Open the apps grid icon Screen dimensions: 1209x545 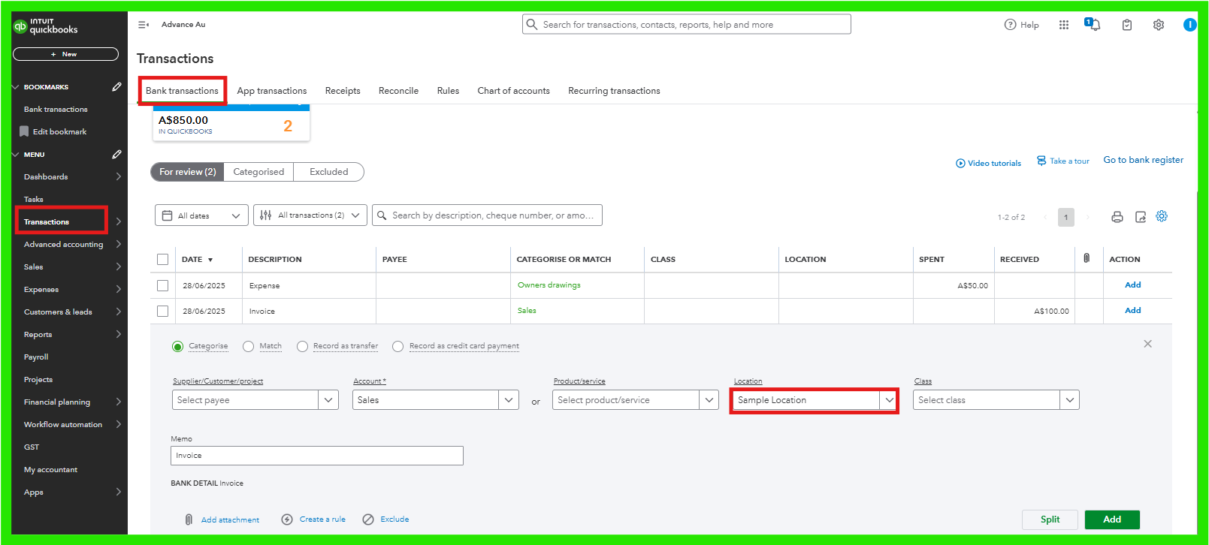point(1064,25)
